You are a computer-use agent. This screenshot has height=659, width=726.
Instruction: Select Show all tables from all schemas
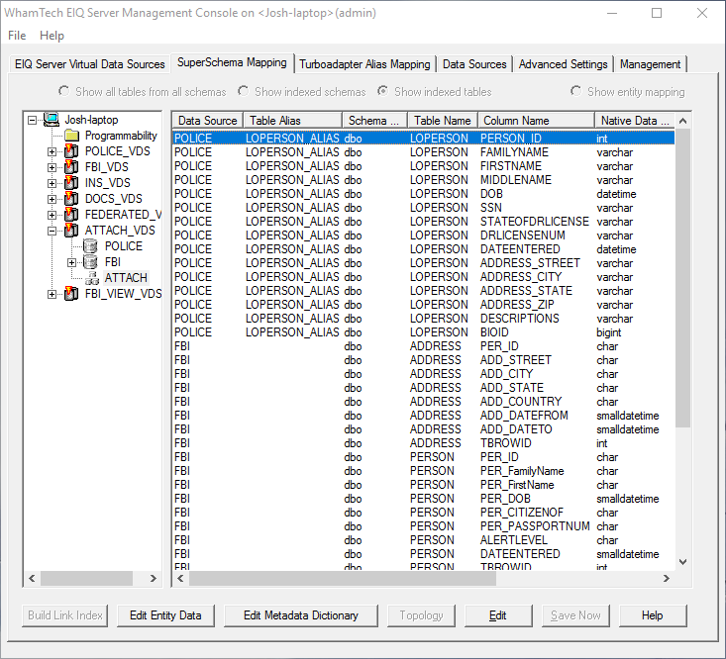[x=64, y=92]
